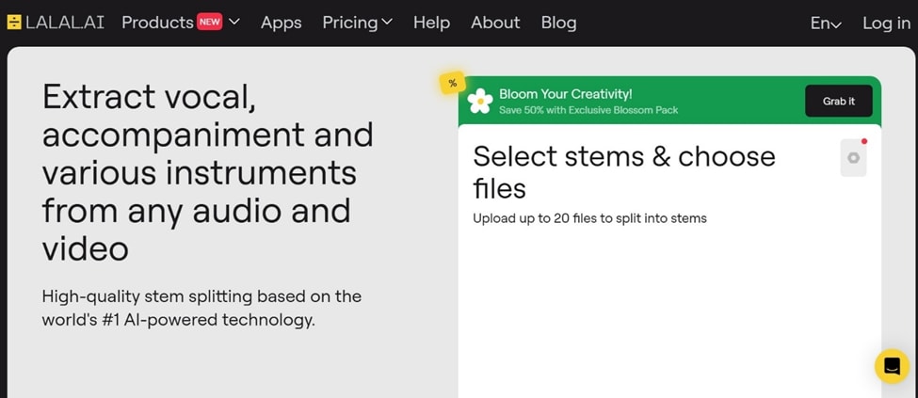Open the yellow chat support bubble
This screenshot has width=918, height=398.
point(892,366)
